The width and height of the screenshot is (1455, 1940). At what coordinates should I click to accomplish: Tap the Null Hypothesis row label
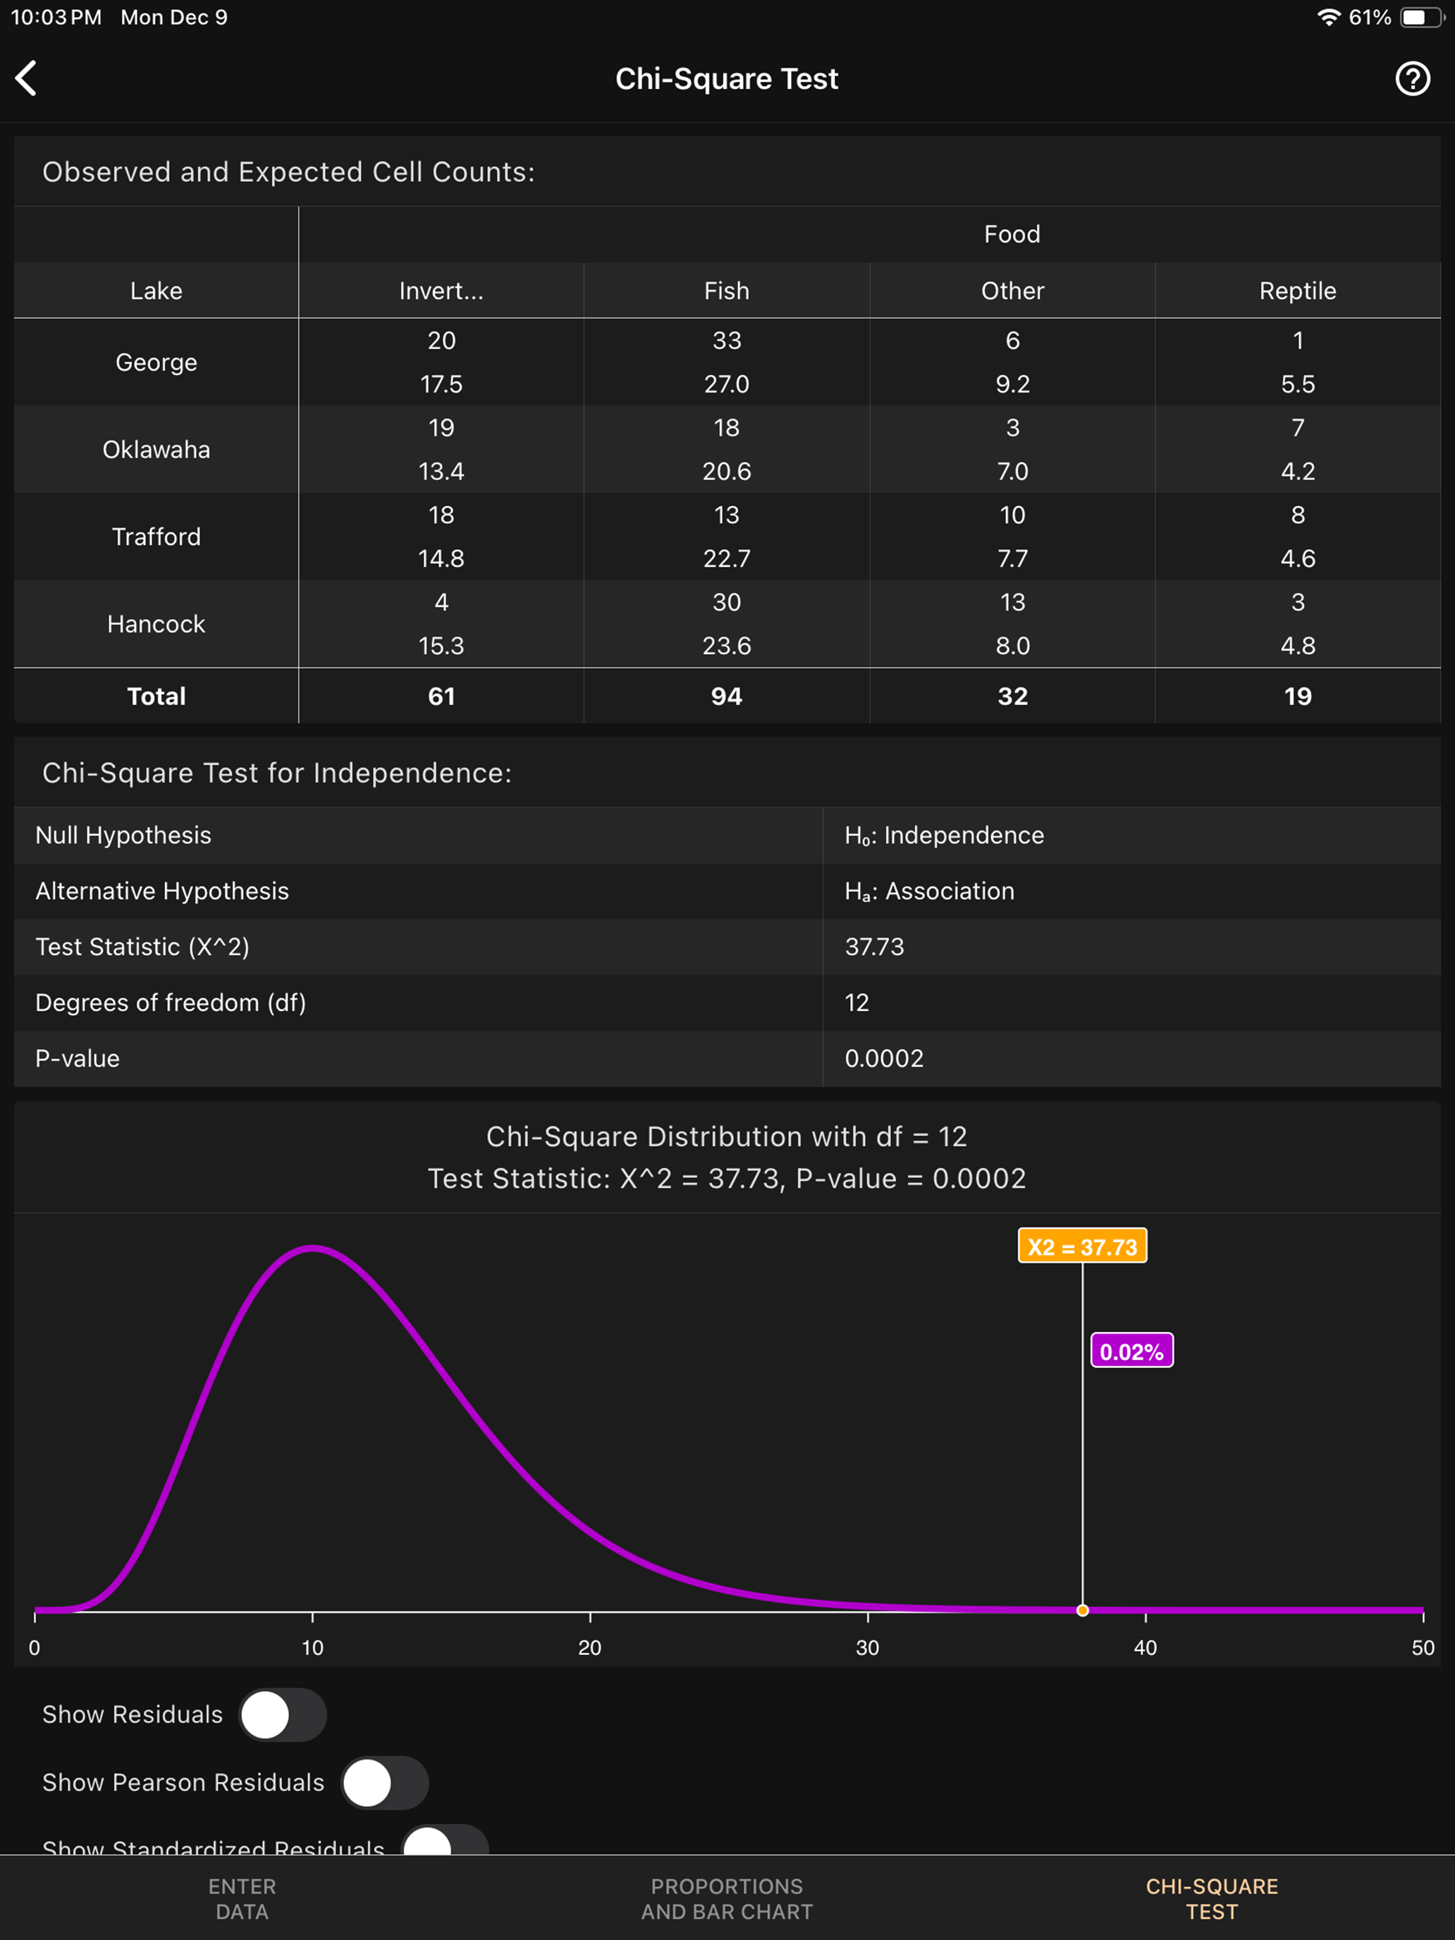click(x=123, y=835)
